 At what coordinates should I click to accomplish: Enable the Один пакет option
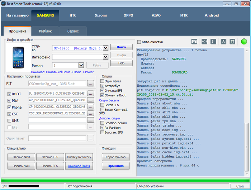[102, 81]
